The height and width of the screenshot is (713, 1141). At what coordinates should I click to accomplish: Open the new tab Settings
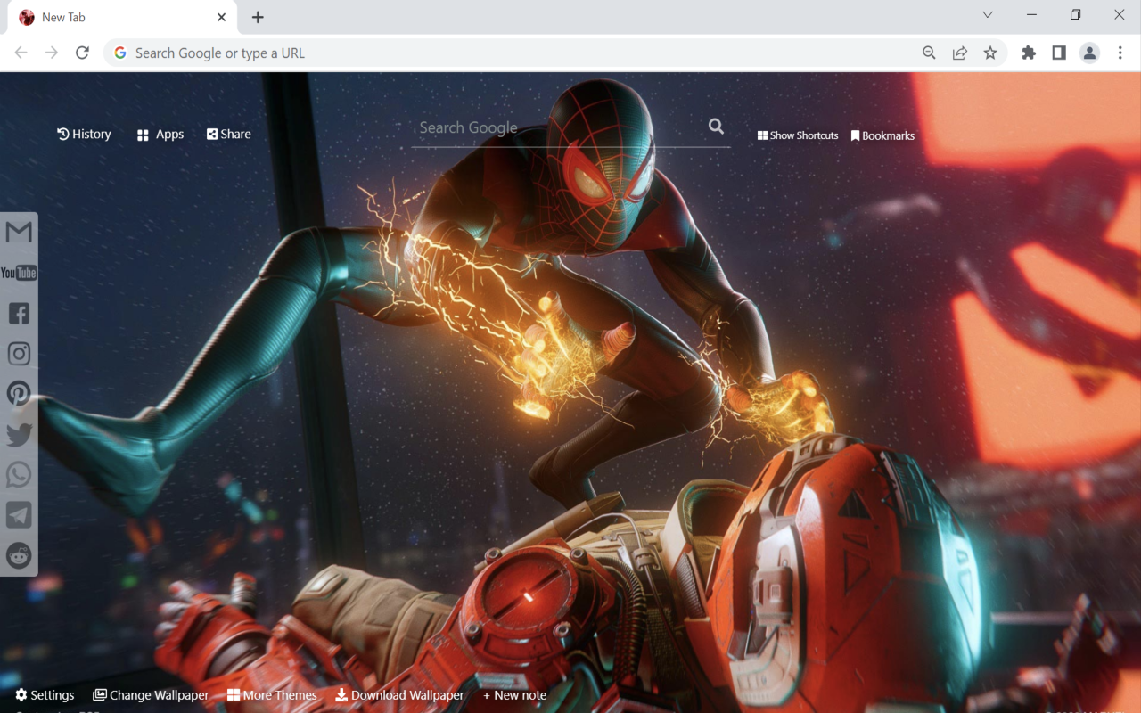coord(45,695)
